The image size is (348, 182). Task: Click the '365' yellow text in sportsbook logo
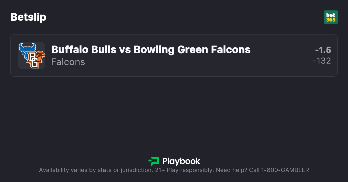331,20
